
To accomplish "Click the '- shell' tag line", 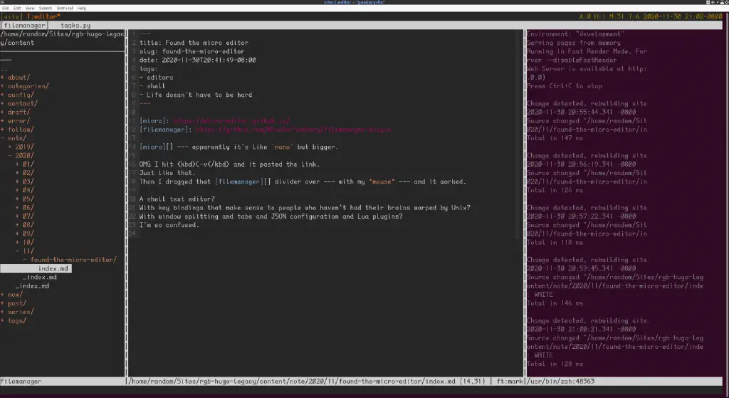I will point(152,86).
